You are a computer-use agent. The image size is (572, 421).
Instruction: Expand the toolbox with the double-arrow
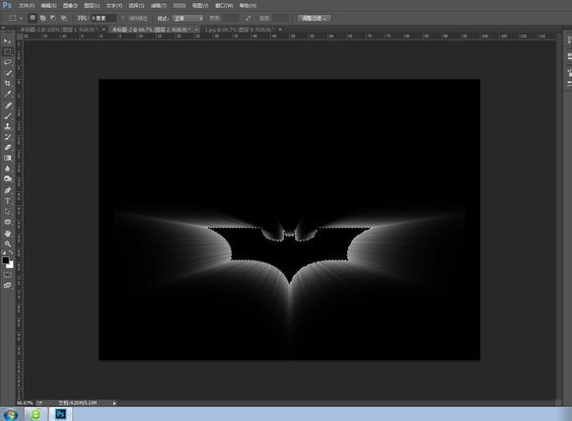point(3,28)
